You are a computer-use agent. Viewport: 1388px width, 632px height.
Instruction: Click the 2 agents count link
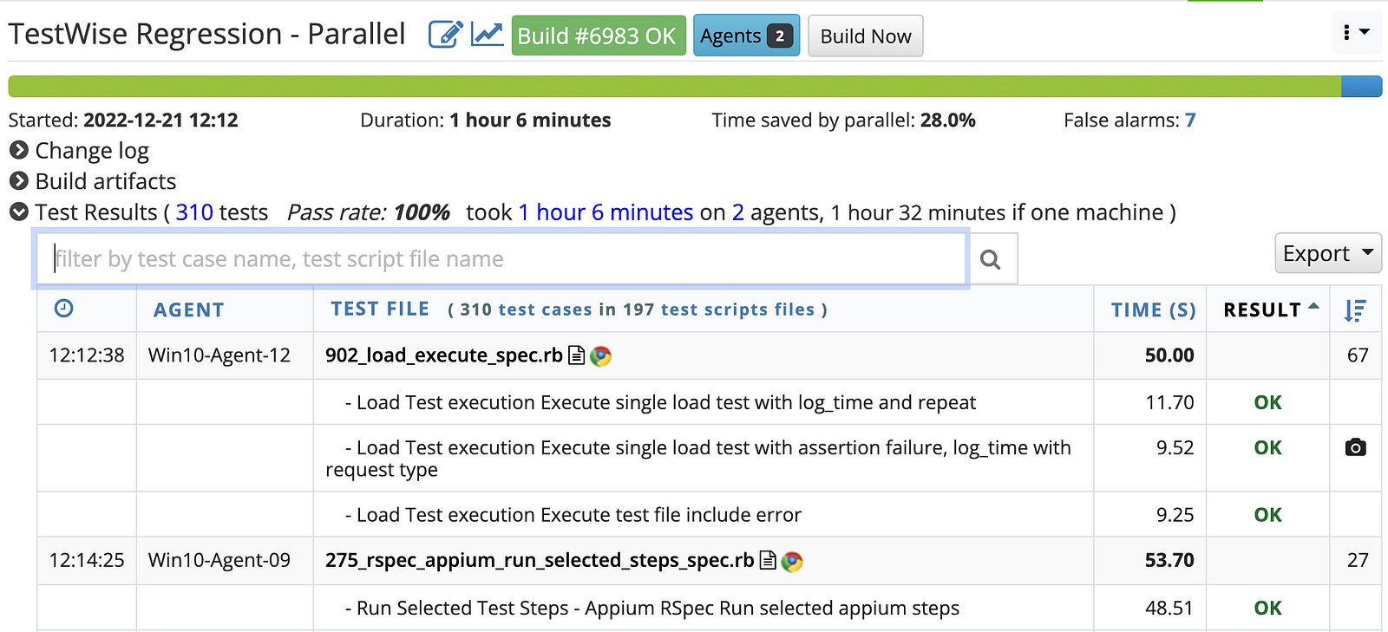(x=738, y=212)
